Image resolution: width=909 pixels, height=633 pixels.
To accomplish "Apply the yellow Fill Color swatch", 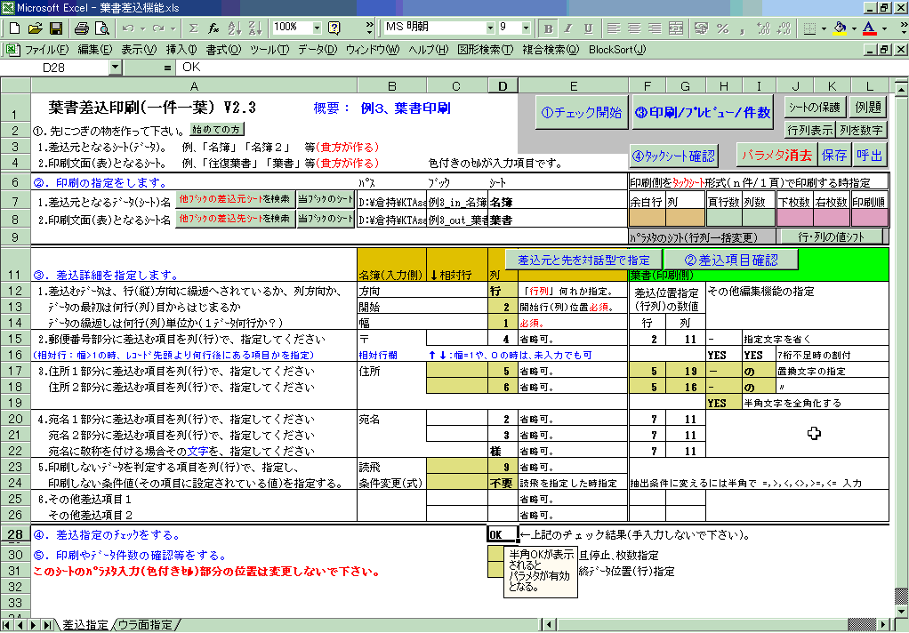I will click(x=840, y=28).
